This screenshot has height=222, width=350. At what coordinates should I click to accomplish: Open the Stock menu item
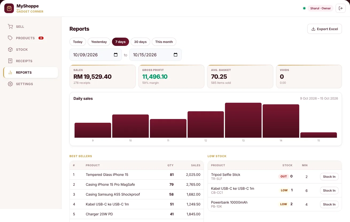click(31, 50)
